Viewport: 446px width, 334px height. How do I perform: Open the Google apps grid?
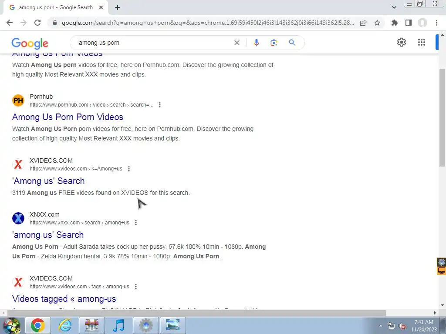(x=422, y=42)
